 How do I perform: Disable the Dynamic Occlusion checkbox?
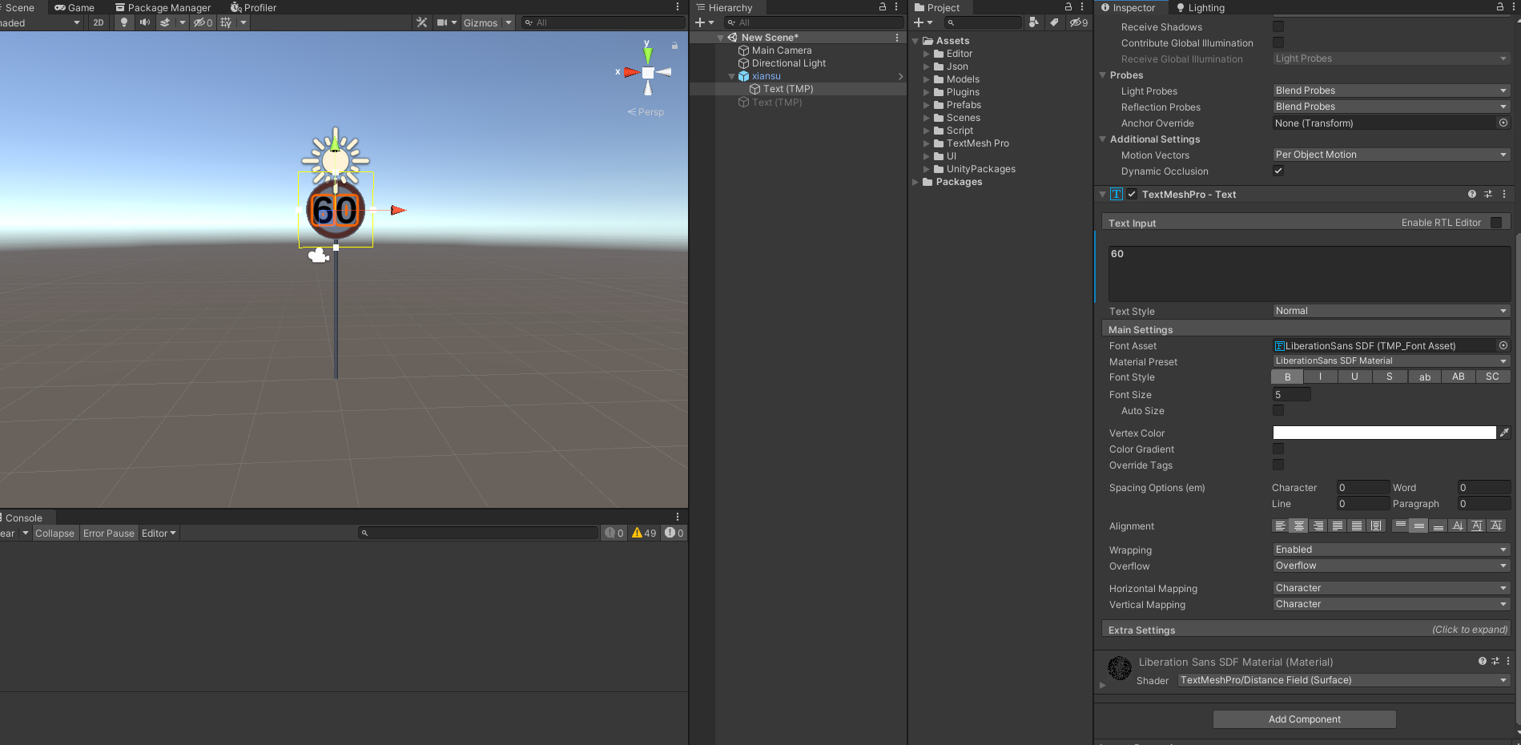tap(1278, 171)
